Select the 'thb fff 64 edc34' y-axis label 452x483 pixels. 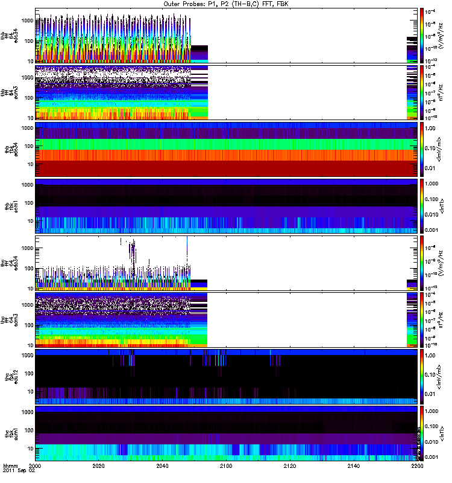pos(9,36)
